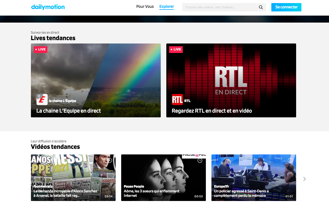Open the L'Equipe live stream thumbnail
The width and height of the screenshot is (329, 206).
[96, 72]
